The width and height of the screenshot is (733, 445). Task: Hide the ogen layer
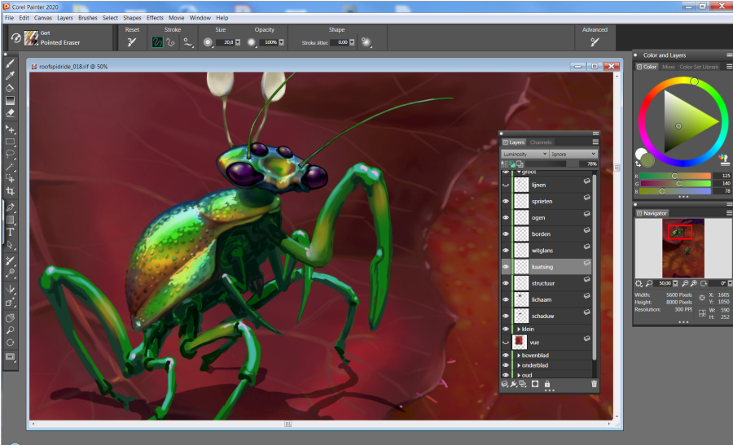tap(505, 217)
